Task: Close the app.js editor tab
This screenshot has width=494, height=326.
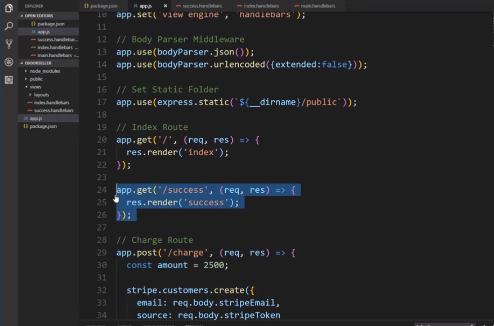Action: click(165, 5)
